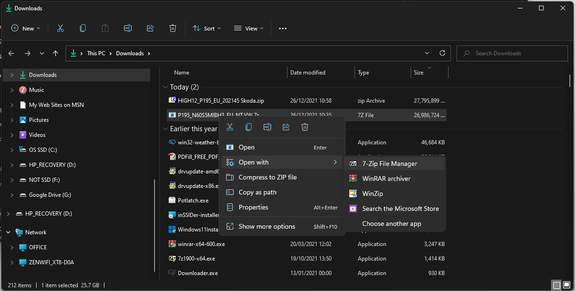The height and width of the screenshot is (291, 575).
Task: Switch to details view in status bar
Action: (556, 285)
